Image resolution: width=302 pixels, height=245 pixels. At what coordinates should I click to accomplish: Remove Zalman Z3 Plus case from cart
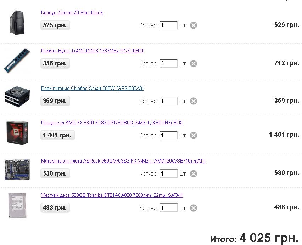[x=194, y=25]
